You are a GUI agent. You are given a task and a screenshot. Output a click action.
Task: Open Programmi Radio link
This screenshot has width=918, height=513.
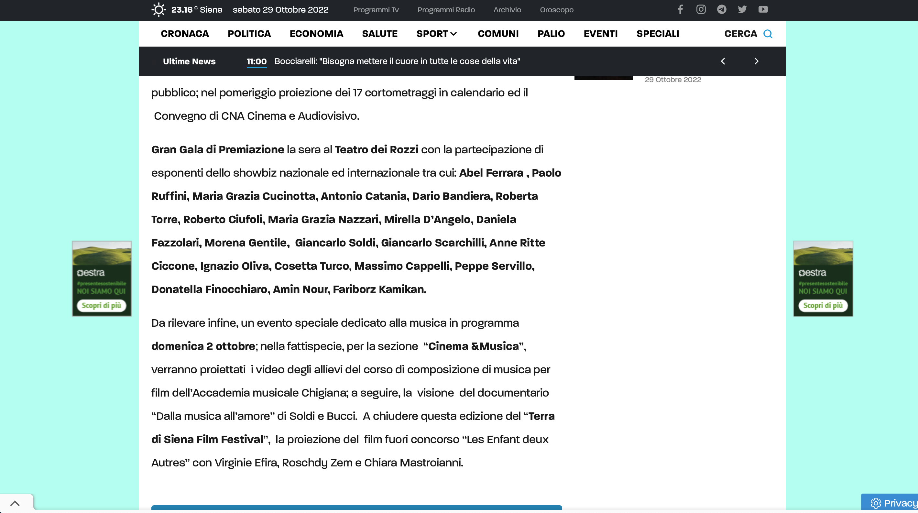pyautogui.click(x=446, y=10)
